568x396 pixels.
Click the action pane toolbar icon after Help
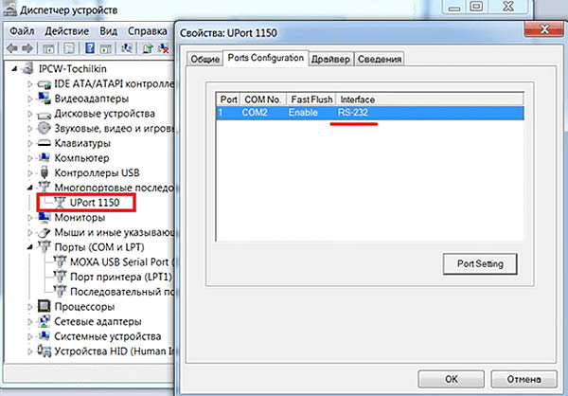tap(105, 48)
